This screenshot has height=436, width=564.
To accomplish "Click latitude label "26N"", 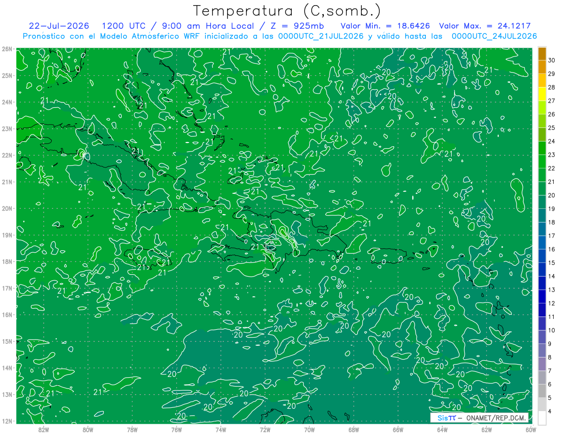I will pyautogui.click(x=7, y=49).
